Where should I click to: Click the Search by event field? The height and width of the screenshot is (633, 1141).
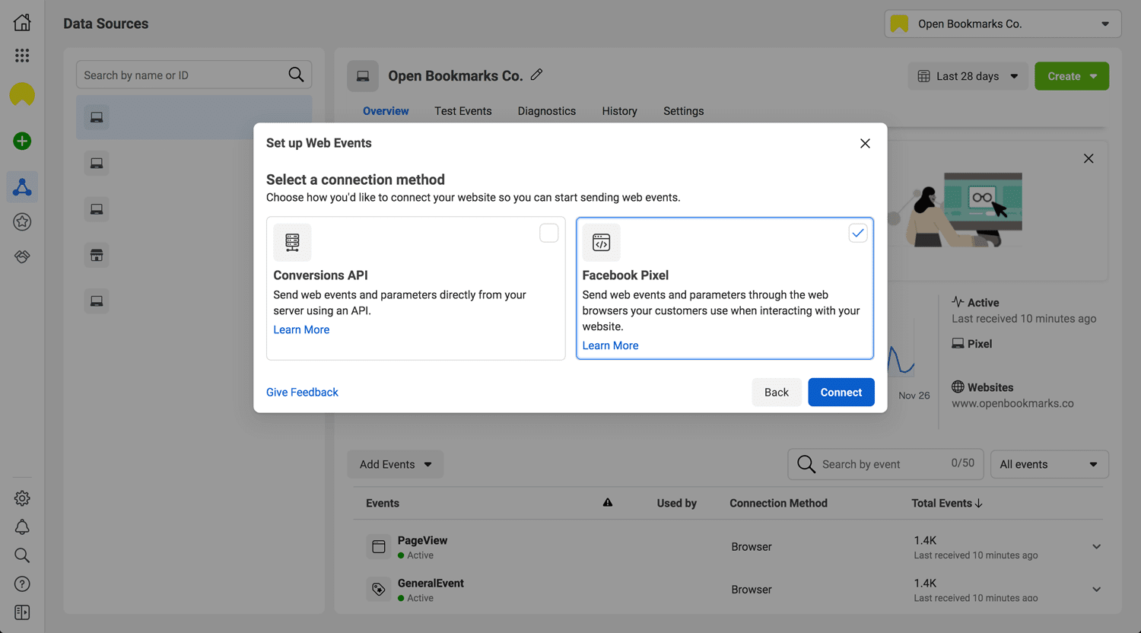(x=885, y=464)
